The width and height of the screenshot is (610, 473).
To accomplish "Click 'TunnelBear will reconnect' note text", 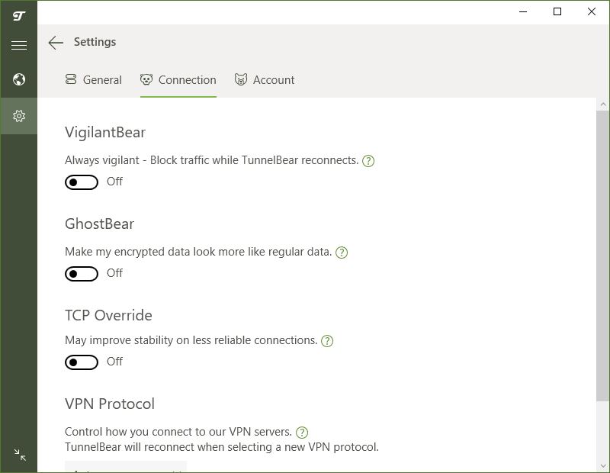I will (222, 447).
